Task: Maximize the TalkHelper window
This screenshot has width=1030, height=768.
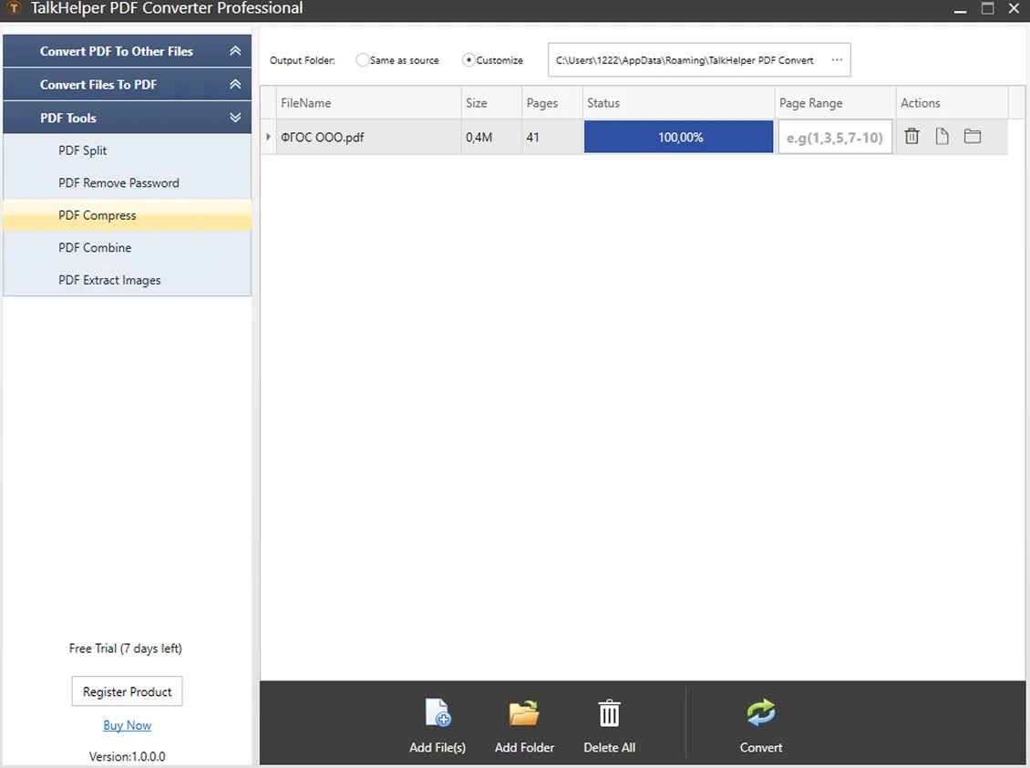Action: pos(987,8)
